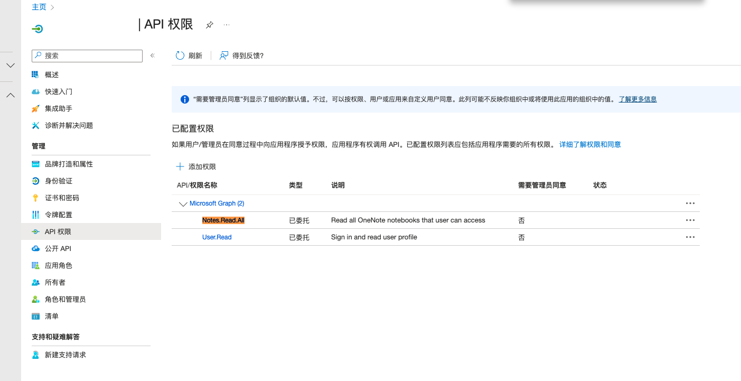This screenshot has width=741, height=381.
Task: Click the down chevron in the left strip
Action: (10, 66)
